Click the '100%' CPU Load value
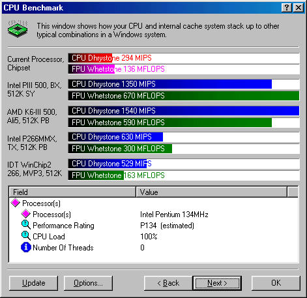The width and height of the screenshot is (307, 298). pos(149,237)
